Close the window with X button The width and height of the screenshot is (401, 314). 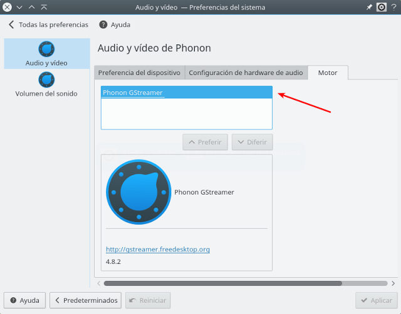[7, 7]
